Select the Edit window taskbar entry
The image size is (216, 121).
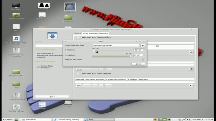(x=99, y=120)
